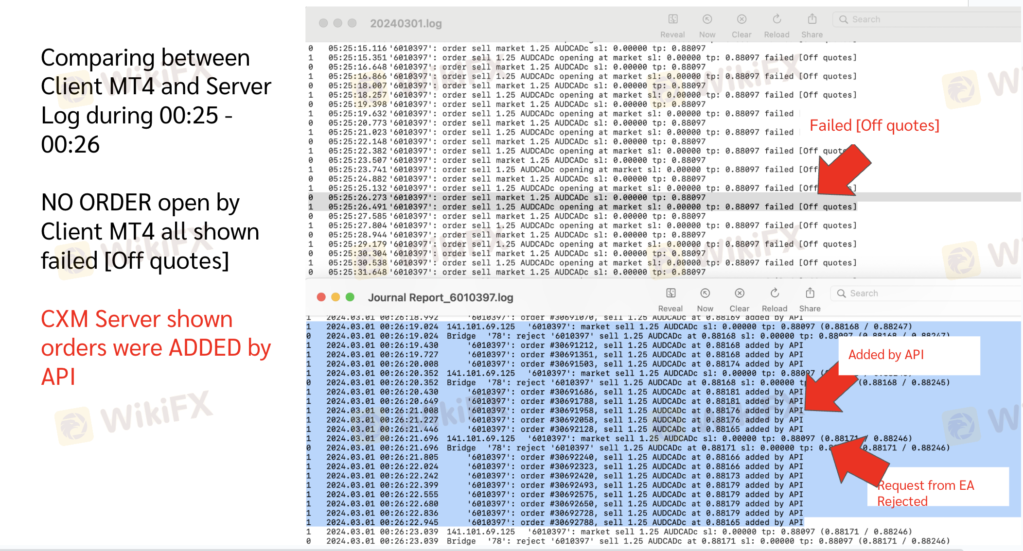Minimize the Journal Report_6010397.log window
The image size is (1023, 551).
pyautogui.click(x=335, y=297)
